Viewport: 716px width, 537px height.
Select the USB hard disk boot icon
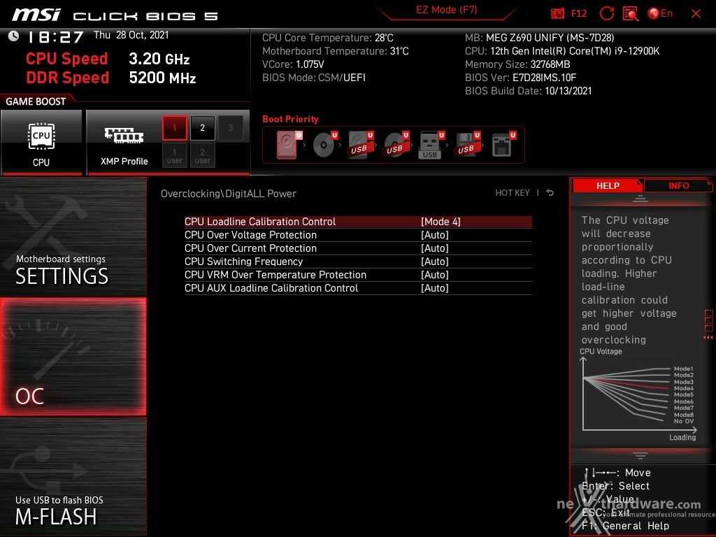click(x=360, y=145)
